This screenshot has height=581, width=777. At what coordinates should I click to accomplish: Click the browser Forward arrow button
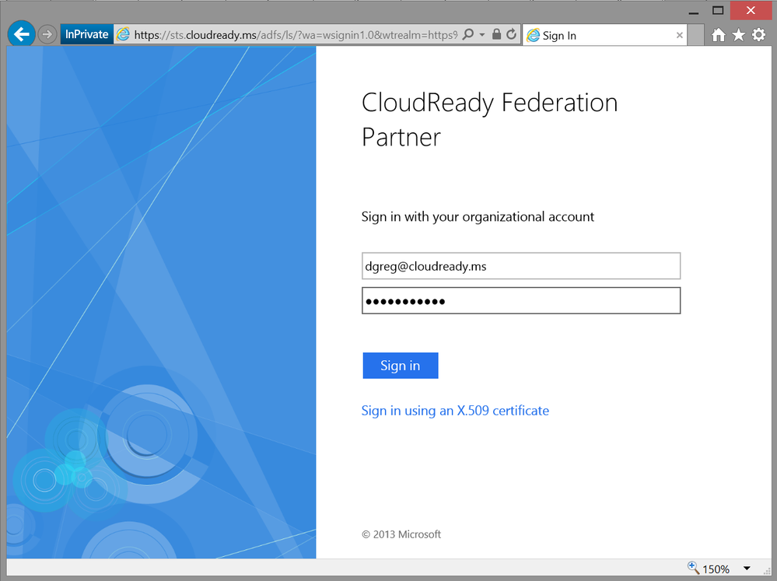[x=47, y=34]
